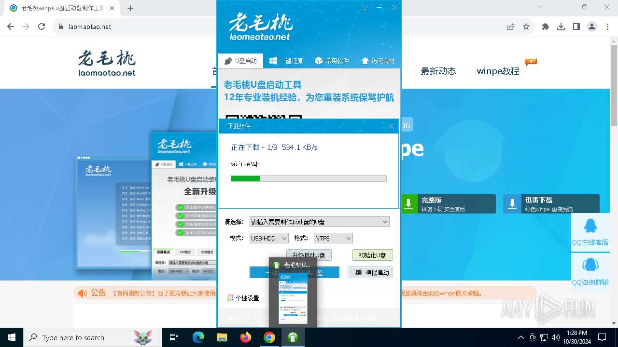This screenshot has height=347, width=618.
Task: Click the share page icon in address bar
Action: (x=511, y=27)
